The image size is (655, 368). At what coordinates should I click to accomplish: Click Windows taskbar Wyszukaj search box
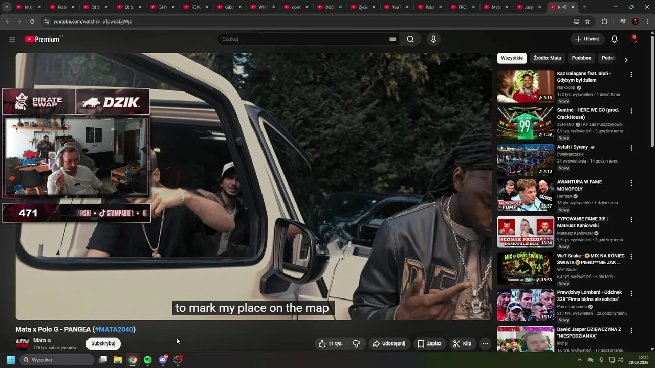pos(57,360)
